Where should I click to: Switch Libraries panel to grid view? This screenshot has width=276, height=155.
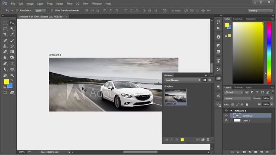[205, 80]
